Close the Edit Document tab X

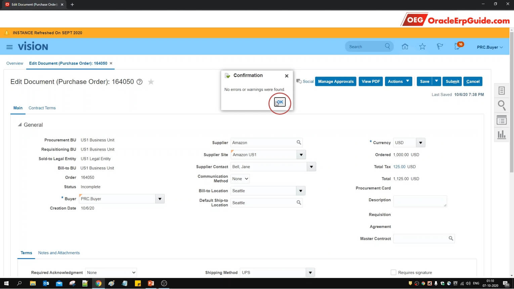(111, 63)
